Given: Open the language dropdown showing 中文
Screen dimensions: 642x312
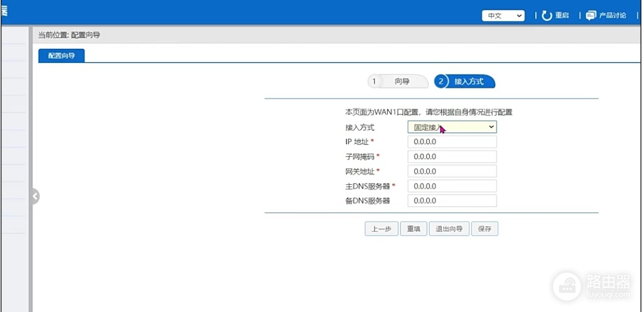Looking at the screenshot, I should click(503, 16).
